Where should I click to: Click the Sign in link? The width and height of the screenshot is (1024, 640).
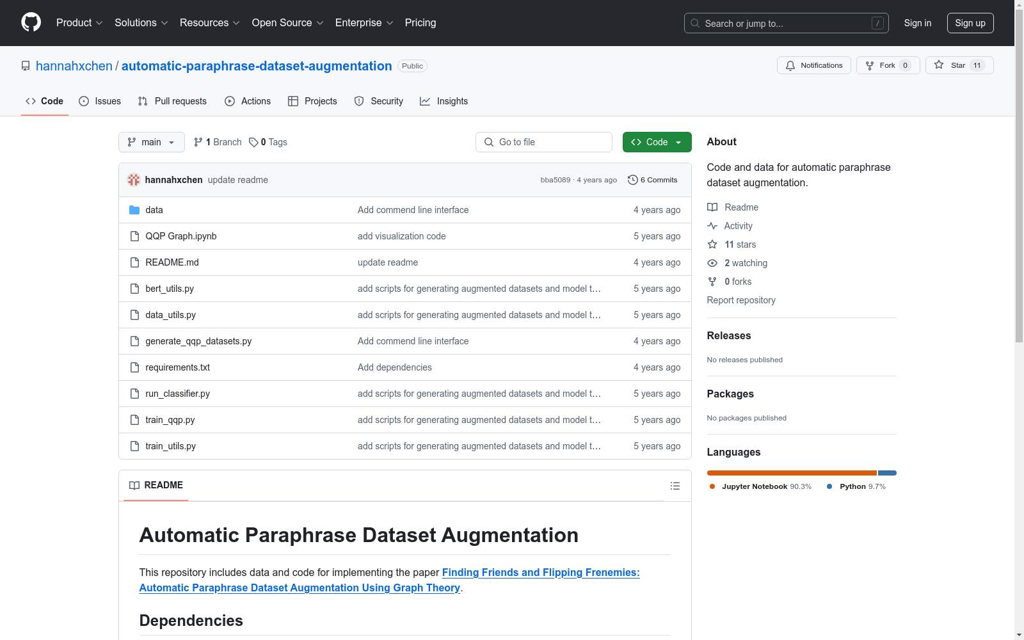(918, 23)
